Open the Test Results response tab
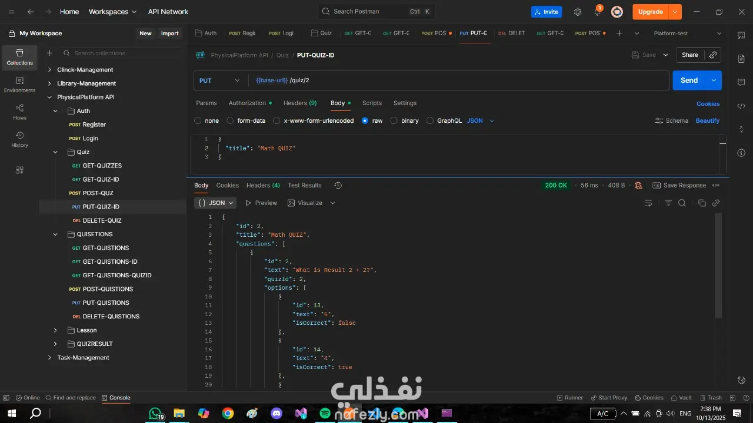The width and height of the screenshot is (753, 423). click(305, 185)
